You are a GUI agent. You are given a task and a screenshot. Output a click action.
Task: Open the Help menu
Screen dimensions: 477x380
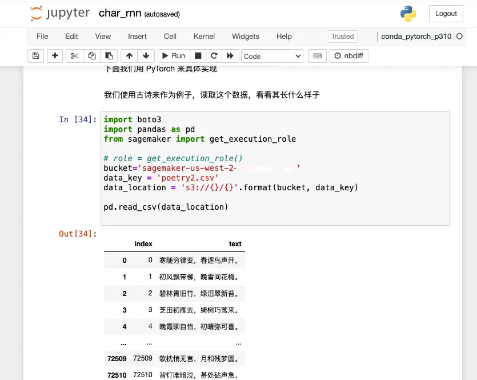[x=284, y=37]
